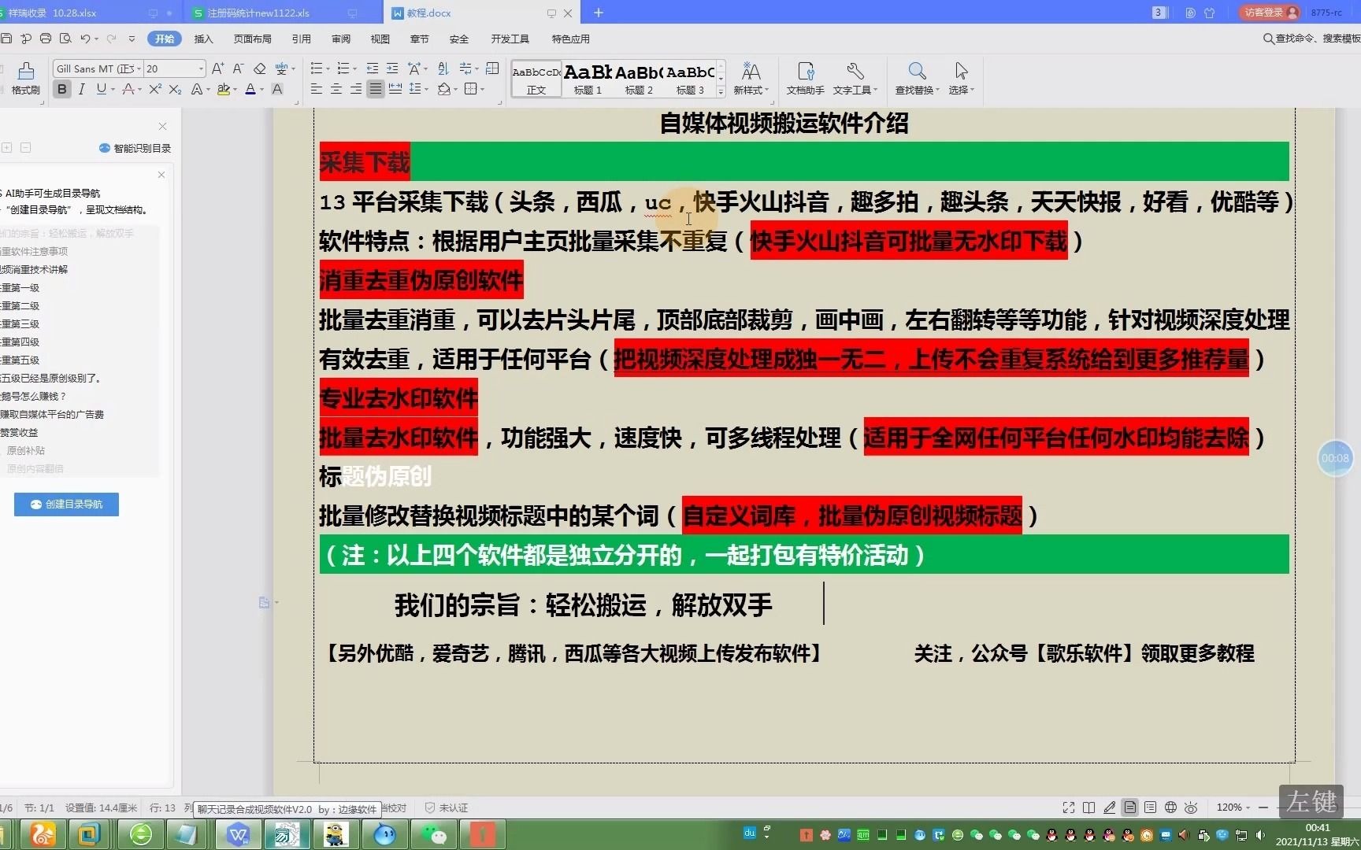Click the save icon in quick access toolbar

coord(7,39)
